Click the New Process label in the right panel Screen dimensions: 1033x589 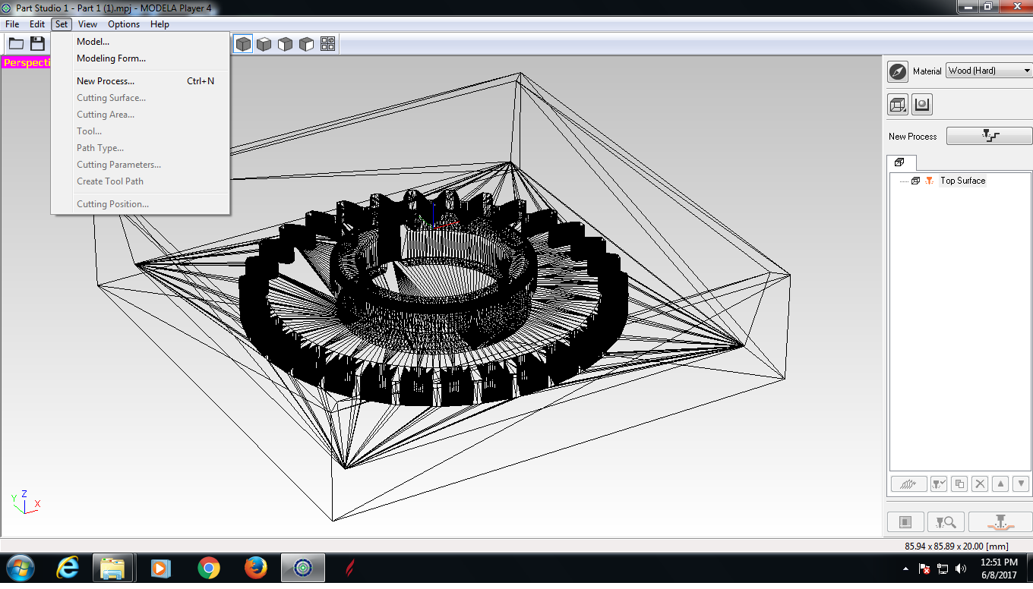coord(913,137)
